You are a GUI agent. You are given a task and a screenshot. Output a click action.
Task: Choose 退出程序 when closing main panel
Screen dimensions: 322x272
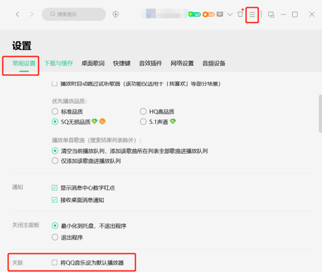coord(55,237)
